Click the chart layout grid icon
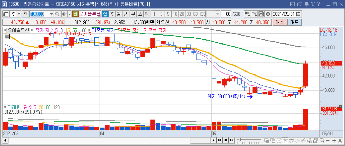The image size is (345, 146). click(267, 140)
